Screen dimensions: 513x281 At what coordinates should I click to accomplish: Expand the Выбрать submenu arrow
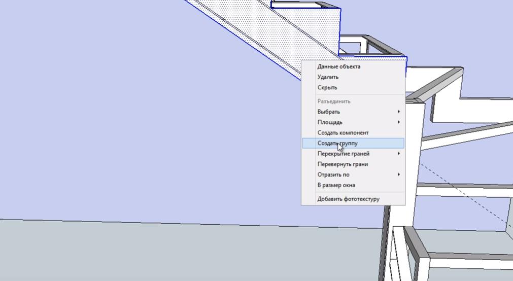click(398, 112)
